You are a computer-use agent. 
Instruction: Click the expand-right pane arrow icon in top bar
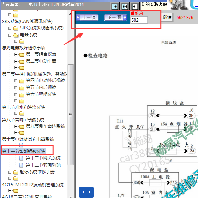pyautogui.click(x=115, y=6)
